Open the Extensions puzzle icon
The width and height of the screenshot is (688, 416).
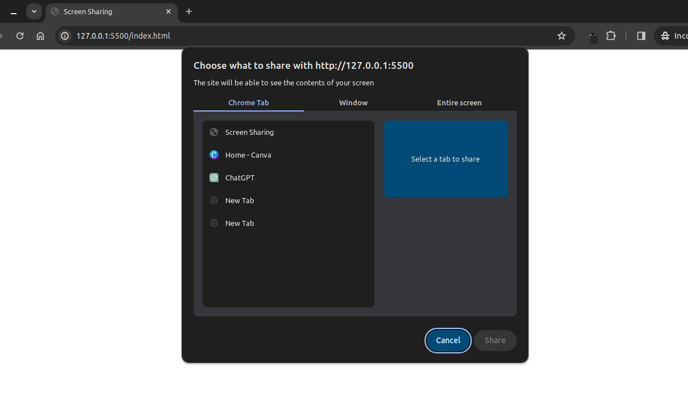click(611, 36)
